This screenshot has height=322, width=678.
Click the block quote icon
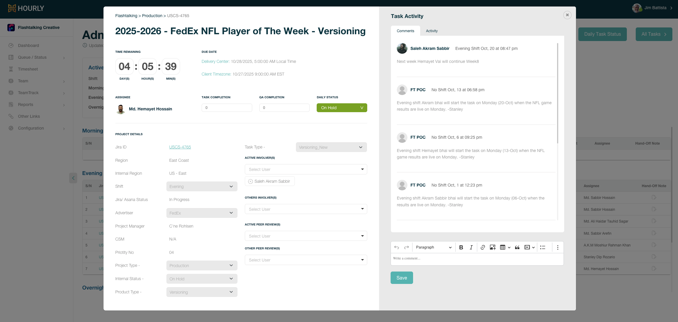pyautogui.click(x=517, y=247)
